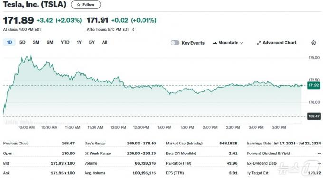
Task: Click the 171.91 after-hours price
Action: (x=97, y=20)
